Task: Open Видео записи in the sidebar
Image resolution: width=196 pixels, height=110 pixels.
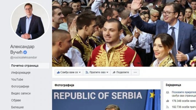Action: [21, 93]
